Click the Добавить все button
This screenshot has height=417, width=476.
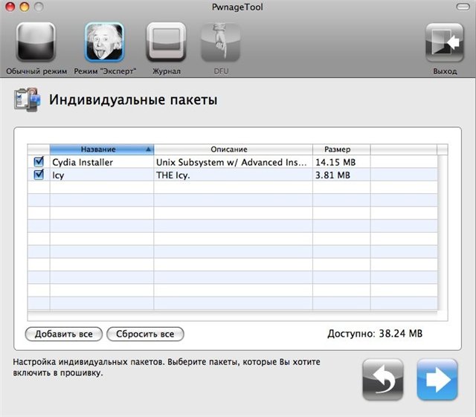(64, 334)
